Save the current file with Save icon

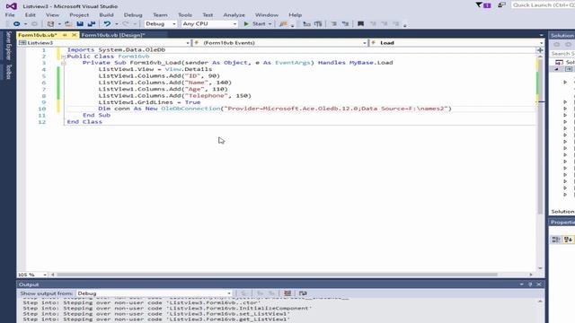80,24
